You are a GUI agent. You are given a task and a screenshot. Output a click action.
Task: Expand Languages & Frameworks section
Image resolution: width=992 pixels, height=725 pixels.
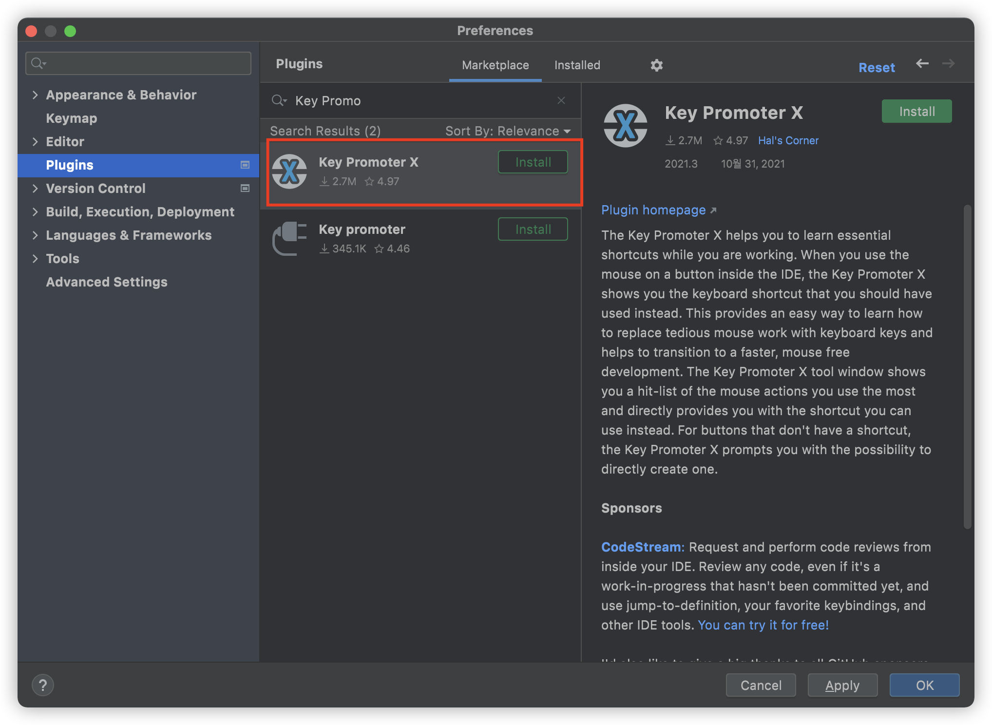pos(35,235)
